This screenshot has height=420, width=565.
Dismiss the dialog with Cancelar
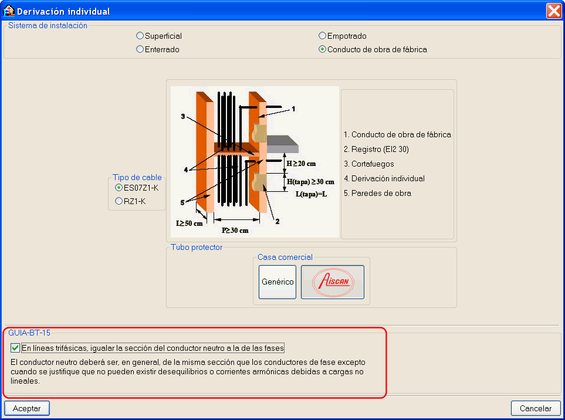[536, 408]
